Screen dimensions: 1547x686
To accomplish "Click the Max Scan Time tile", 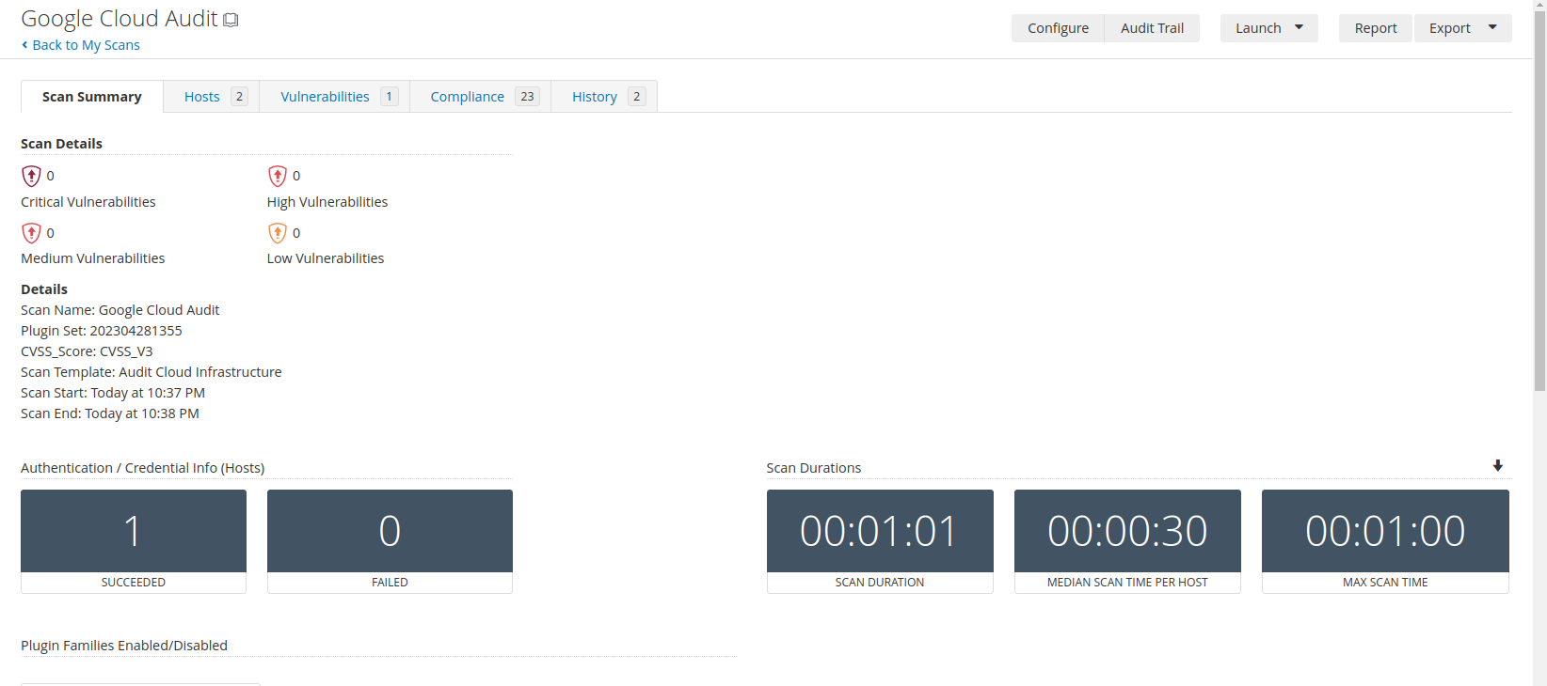I will (1385, 541).
